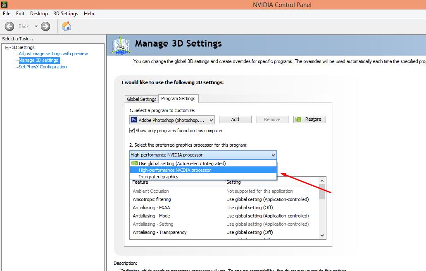Viewport: 426px width, 271px height.
Task: Open the Desktop menu
Action: point(39,14)
